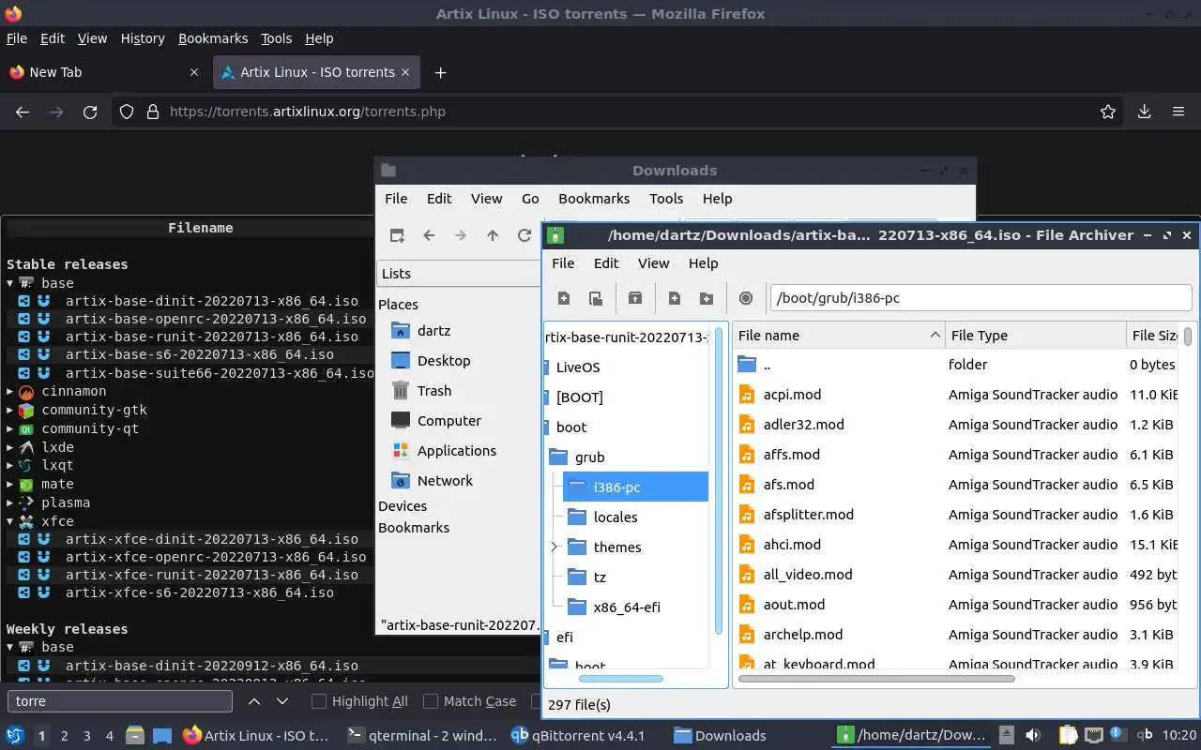Click File Archiver file list horizontal scrollbar
Image resolution: width=1201 pixels, height=750 pixels.
click(x=877, y=678)
